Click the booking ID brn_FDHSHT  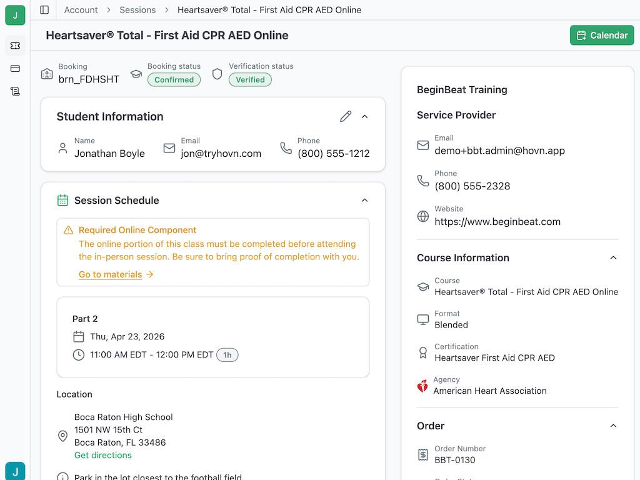tap(89, 79)
